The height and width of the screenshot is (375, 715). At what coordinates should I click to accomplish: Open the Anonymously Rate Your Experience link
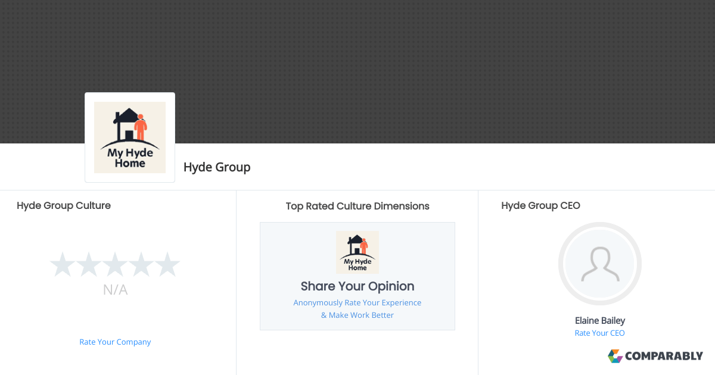coord(357,302)
